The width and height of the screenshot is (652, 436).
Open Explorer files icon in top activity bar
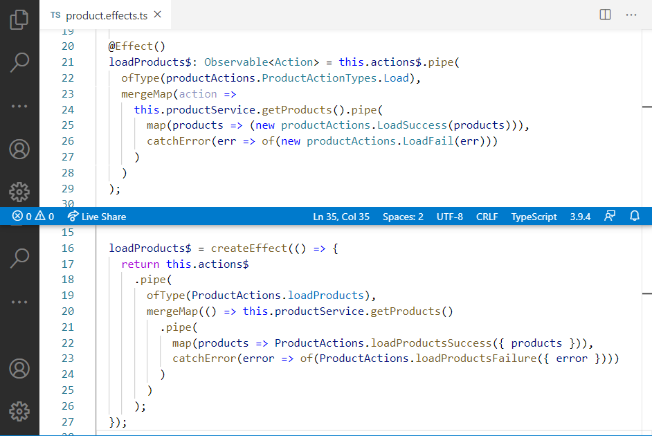pyautogui.click(x=19, y=19)
